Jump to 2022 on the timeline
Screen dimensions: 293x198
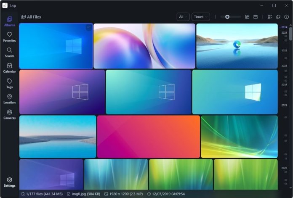tap(284, 50)
